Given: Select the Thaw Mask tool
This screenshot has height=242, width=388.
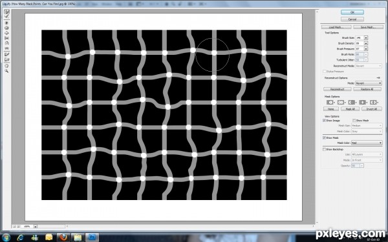Looking at the screenshot, I should tap(6, 59).
